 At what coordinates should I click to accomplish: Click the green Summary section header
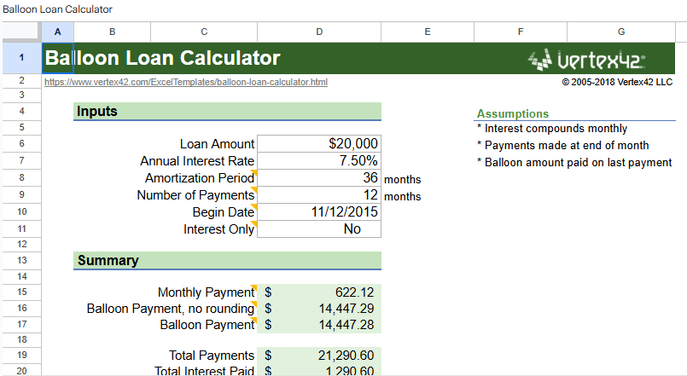click(227, 261)
